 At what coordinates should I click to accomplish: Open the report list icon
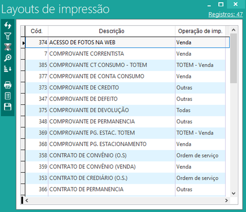8,96
